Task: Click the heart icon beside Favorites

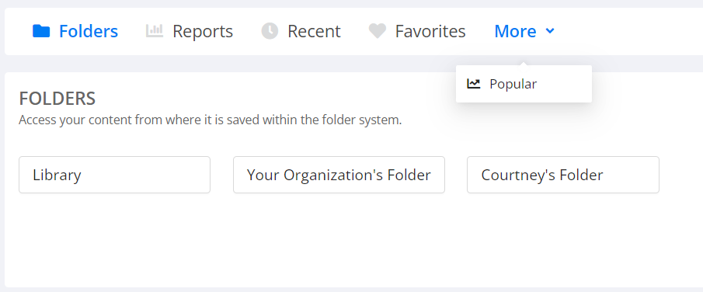Action: (378, 31)
